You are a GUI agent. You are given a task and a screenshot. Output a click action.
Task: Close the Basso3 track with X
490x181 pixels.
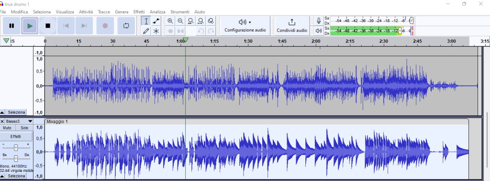click(2, 121)
